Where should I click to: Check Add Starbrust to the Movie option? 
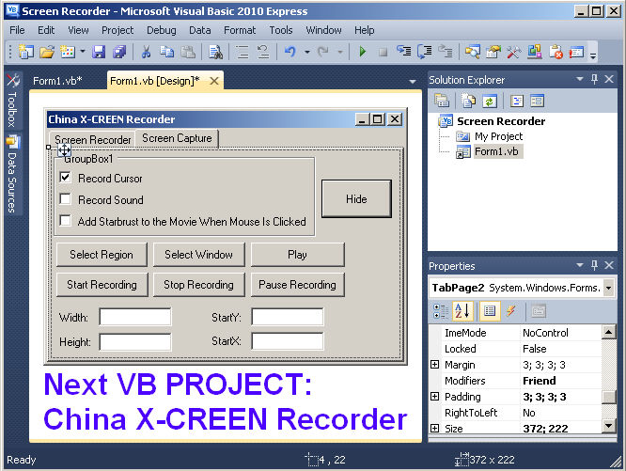pos(66,221)
